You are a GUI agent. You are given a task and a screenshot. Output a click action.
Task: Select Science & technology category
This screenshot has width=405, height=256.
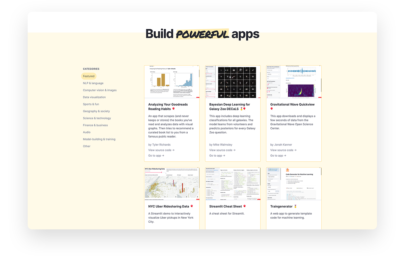97,118
